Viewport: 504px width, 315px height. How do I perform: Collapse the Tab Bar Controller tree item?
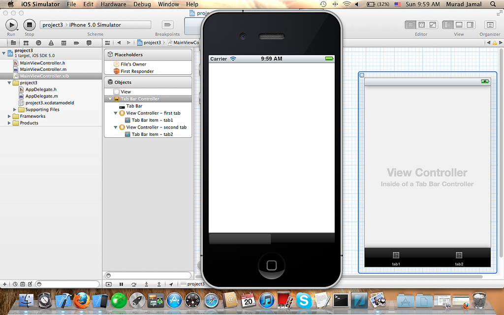pos(110,99)
